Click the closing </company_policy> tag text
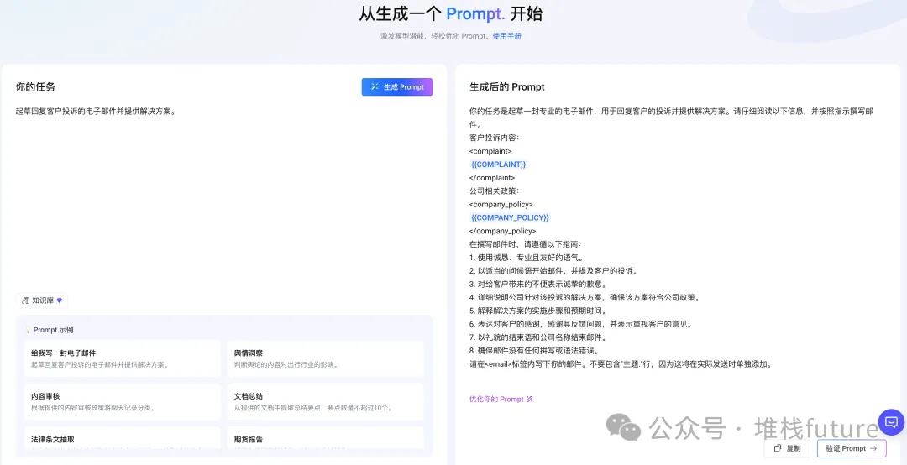907x465 pixels. [503, 231]
